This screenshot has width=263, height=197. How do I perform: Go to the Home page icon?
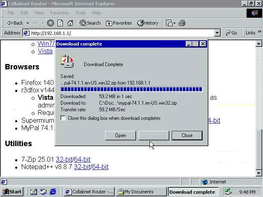click(x=70, y=23)
